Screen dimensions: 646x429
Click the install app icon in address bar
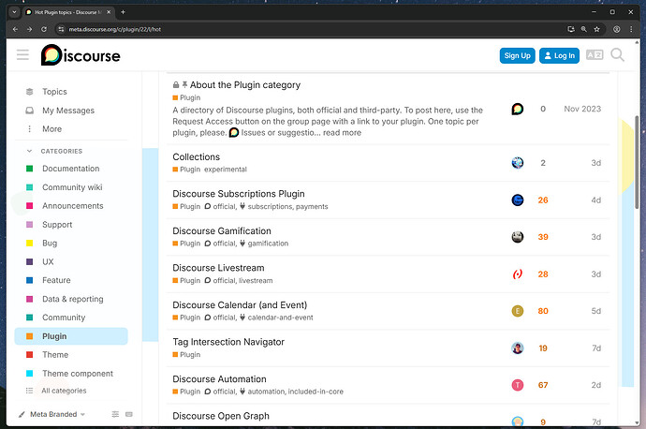[x=571, y=29]
